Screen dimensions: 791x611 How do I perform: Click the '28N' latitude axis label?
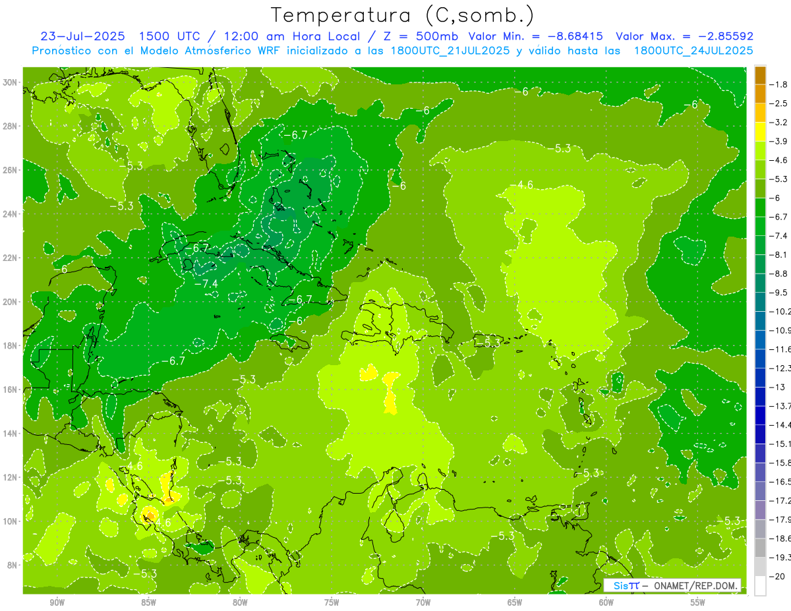[x=11, y=126]
